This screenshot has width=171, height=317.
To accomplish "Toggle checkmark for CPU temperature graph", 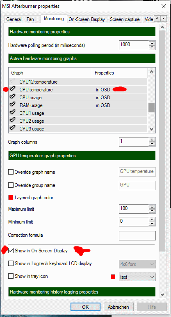I will tap(13, 89).
